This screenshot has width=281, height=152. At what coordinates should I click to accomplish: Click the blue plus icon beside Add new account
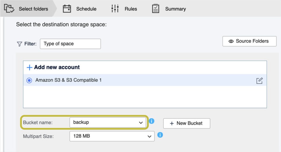pyautogui.click(x=29, y=68)
